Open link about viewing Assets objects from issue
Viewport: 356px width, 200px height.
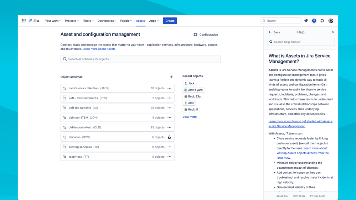(x=303, y=153)
